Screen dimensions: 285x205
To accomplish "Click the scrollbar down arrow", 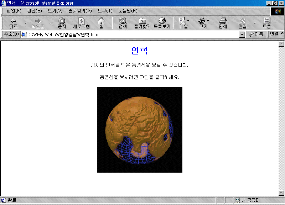I will pyautogui.click(x=281, y=193).
